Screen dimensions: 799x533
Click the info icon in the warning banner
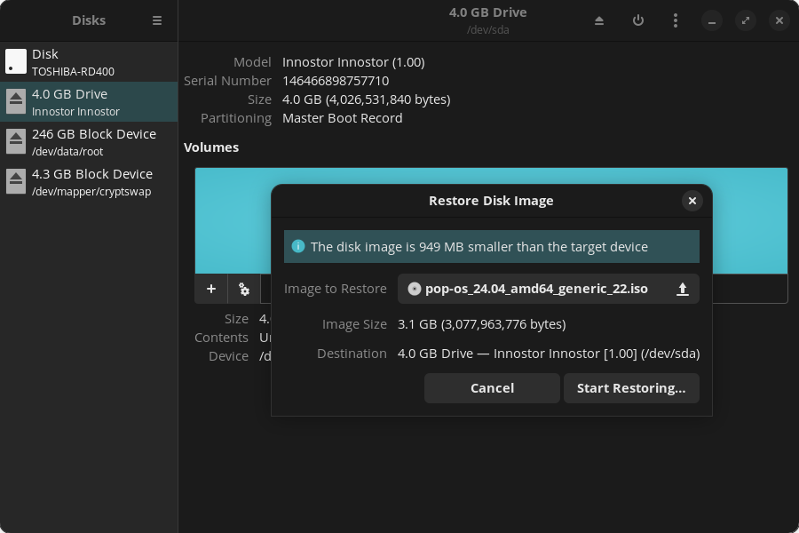click(298, 246)
